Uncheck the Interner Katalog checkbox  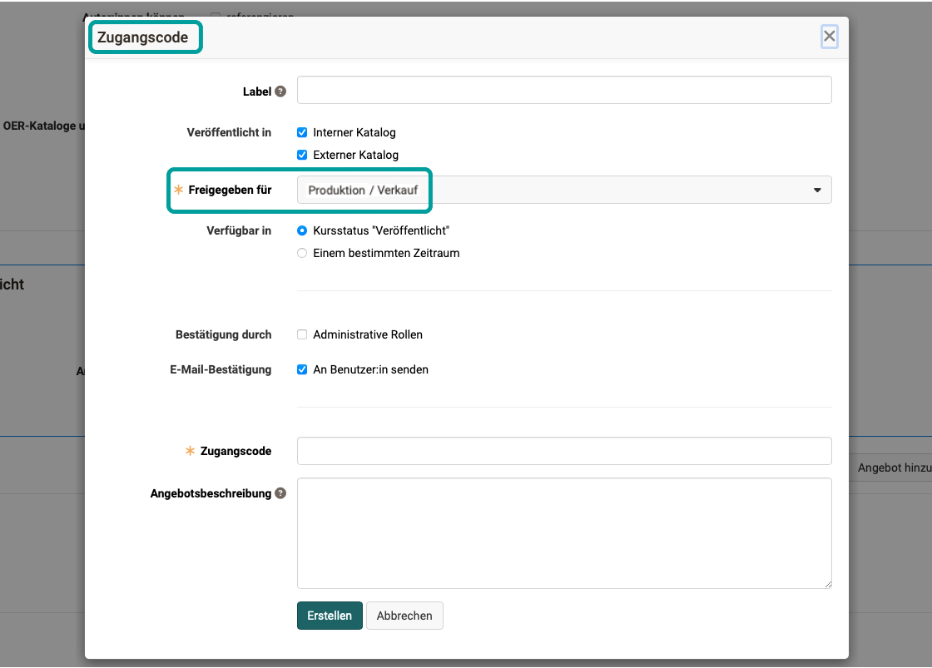(302, 132)
